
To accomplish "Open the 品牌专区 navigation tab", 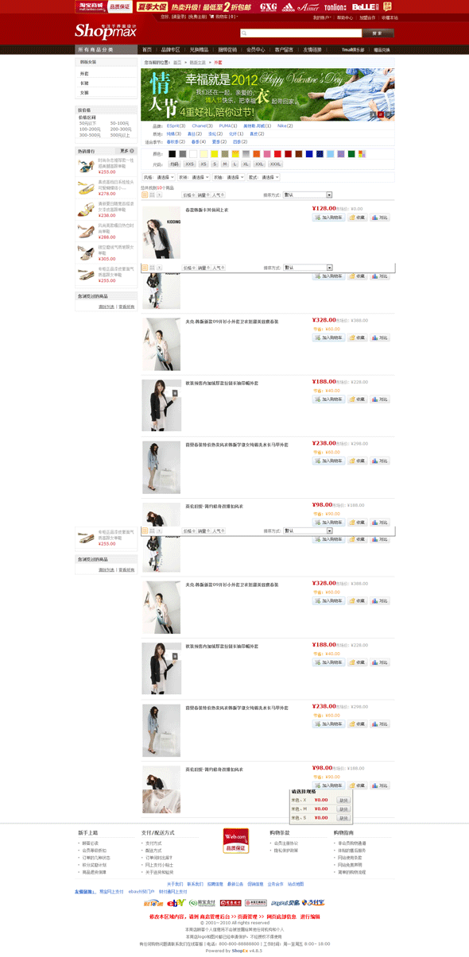I will point(171,49).
